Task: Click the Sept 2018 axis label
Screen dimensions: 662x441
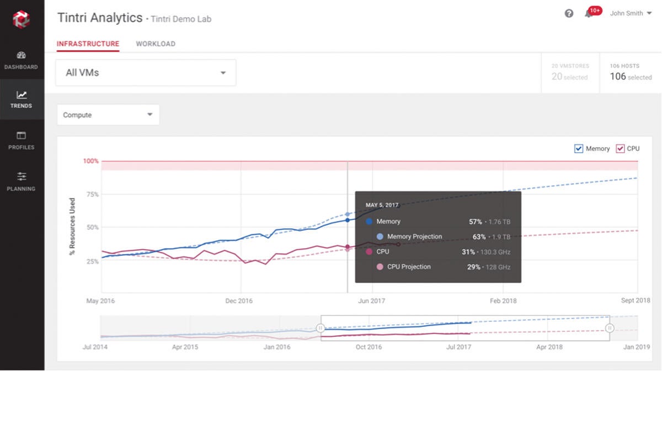Action: [x=636, y=300]
